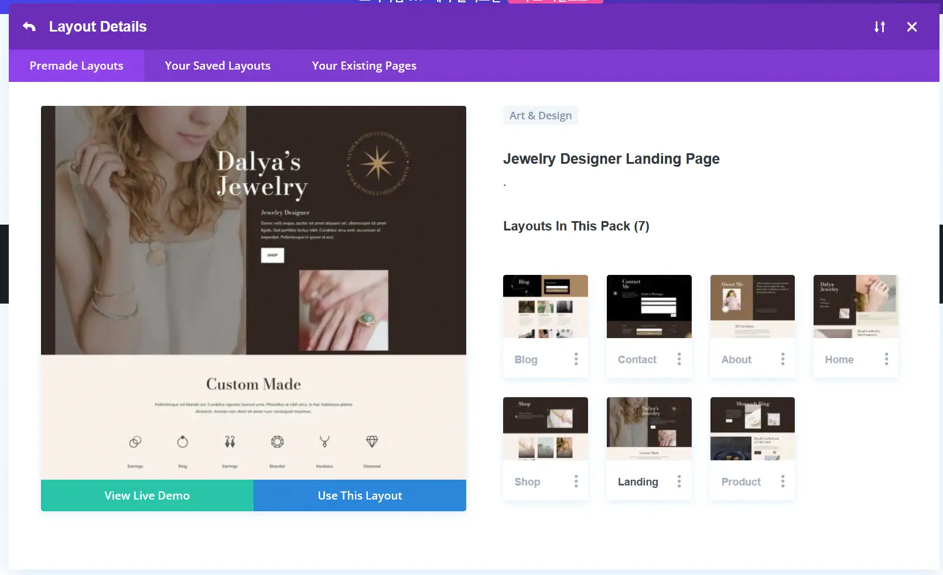The width and height of the screenshot is (943, 575).
Task: Open the Contact layout thumbnail preview
Action: pos(648,306)
